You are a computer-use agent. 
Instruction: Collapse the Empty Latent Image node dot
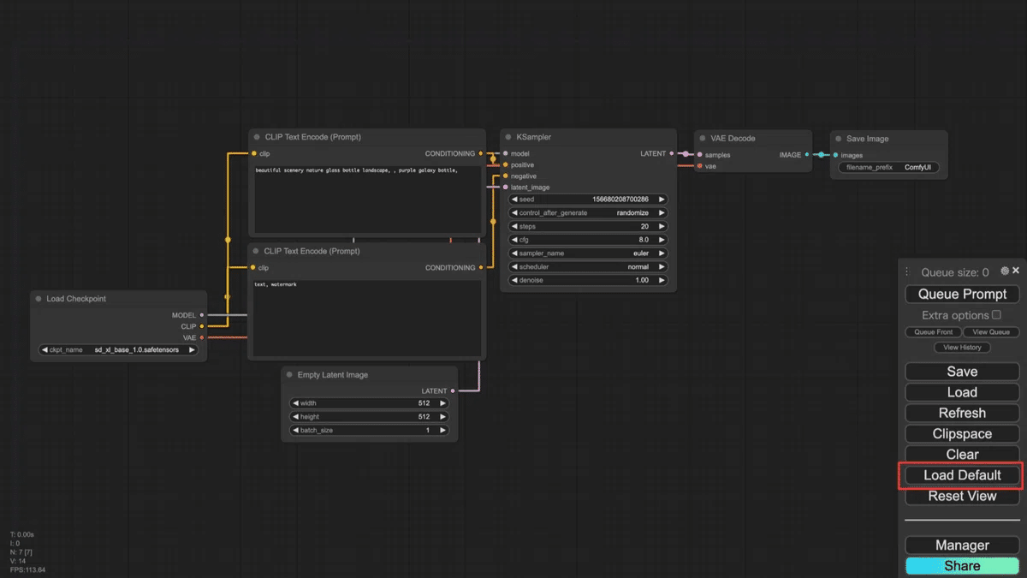[289, 375]
